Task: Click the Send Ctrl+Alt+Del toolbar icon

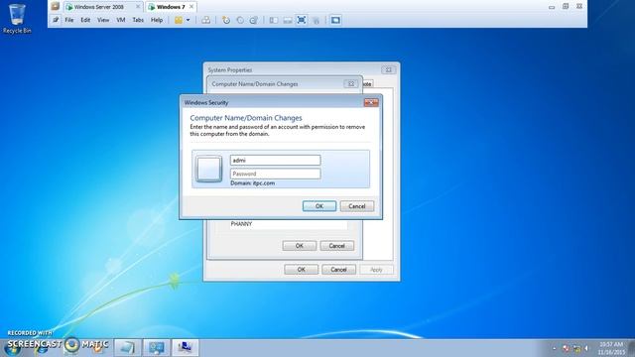Action: pos(205,20)
